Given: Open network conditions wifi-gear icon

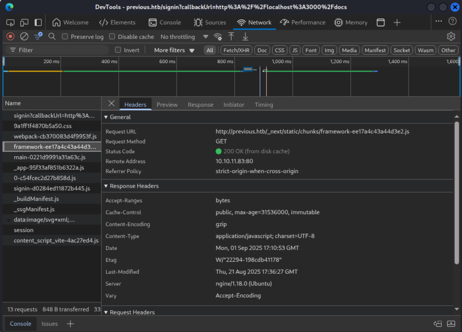Looking at the screenshot, I should 218,37.
